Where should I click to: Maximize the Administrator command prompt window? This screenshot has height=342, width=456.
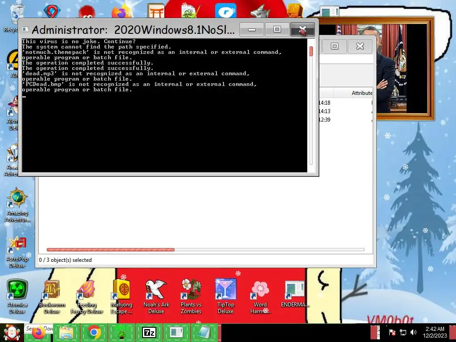click(x=277, y=29)
